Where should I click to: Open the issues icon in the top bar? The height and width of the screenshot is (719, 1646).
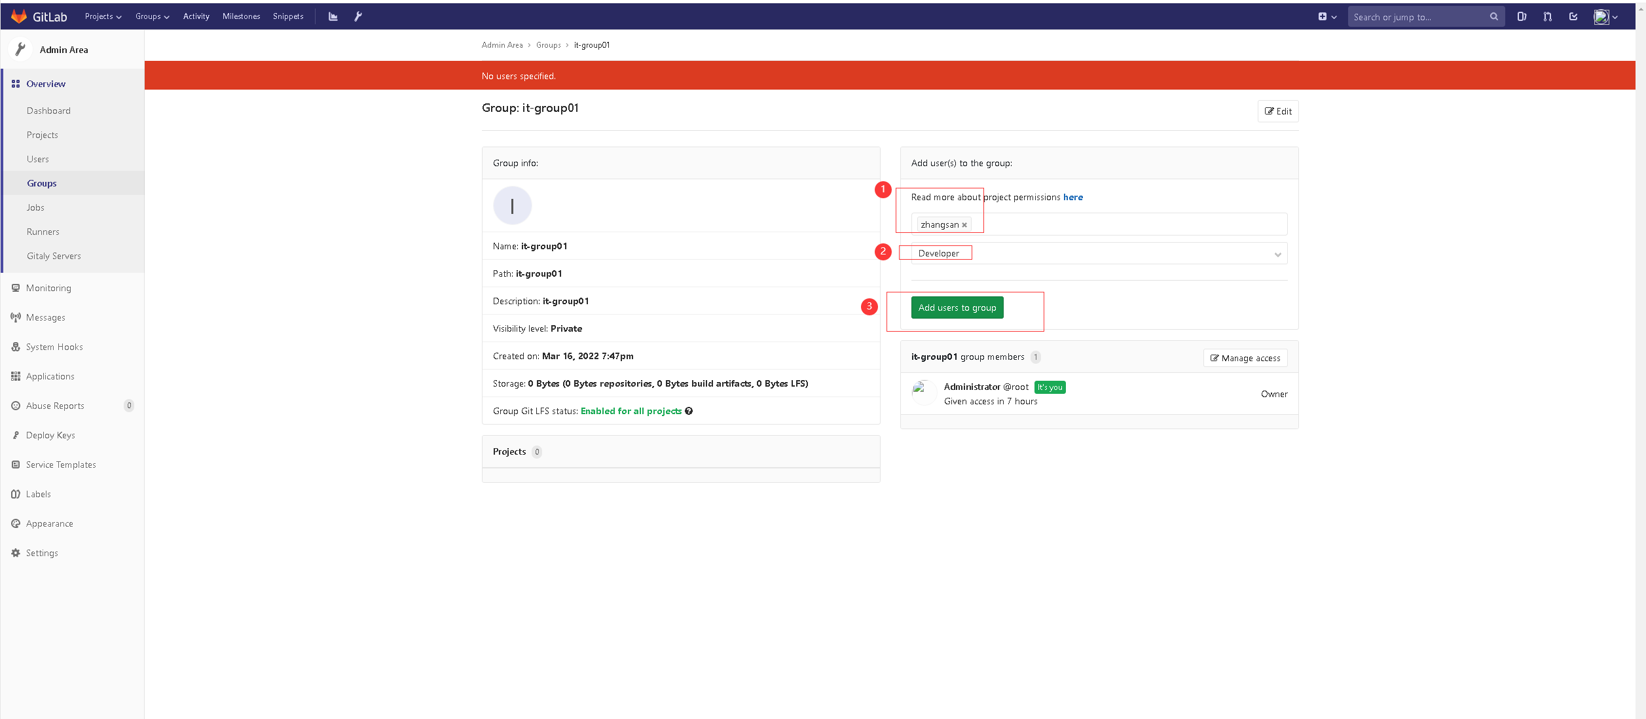click(1522, 16)
